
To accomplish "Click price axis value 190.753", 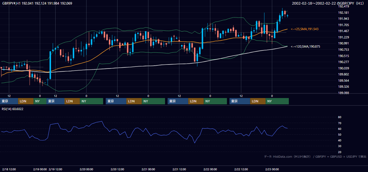I will click(343, 50).
